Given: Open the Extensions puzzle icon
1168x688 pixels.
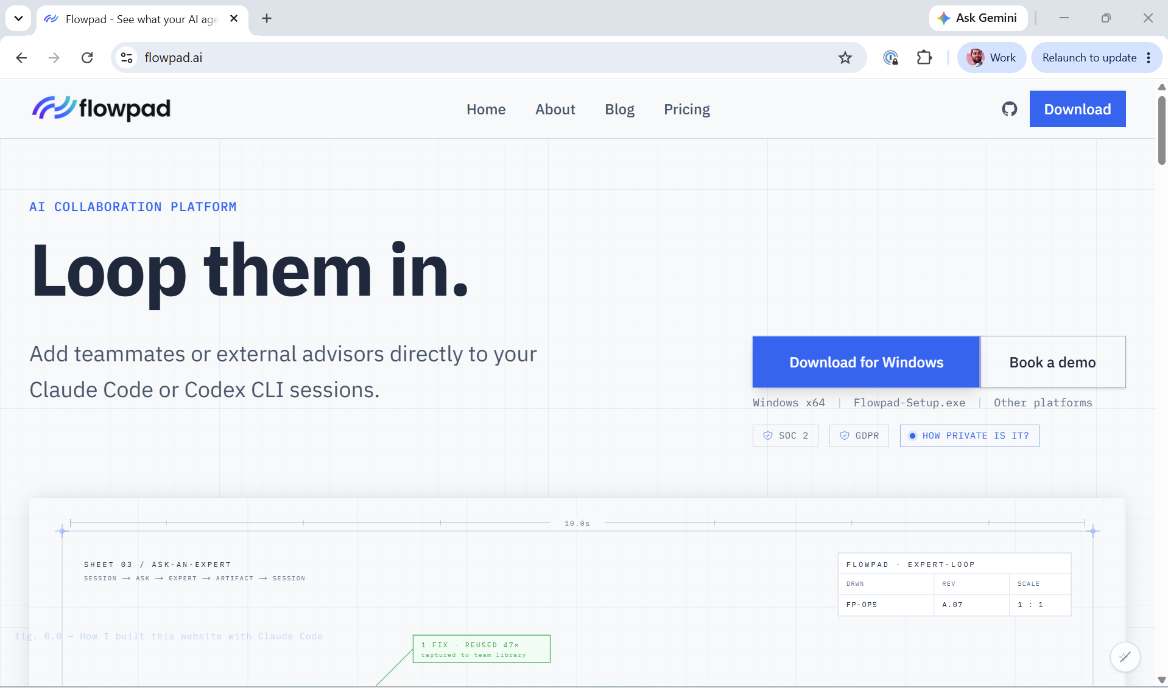Looking at the screenshot, I should pos(924,58).
